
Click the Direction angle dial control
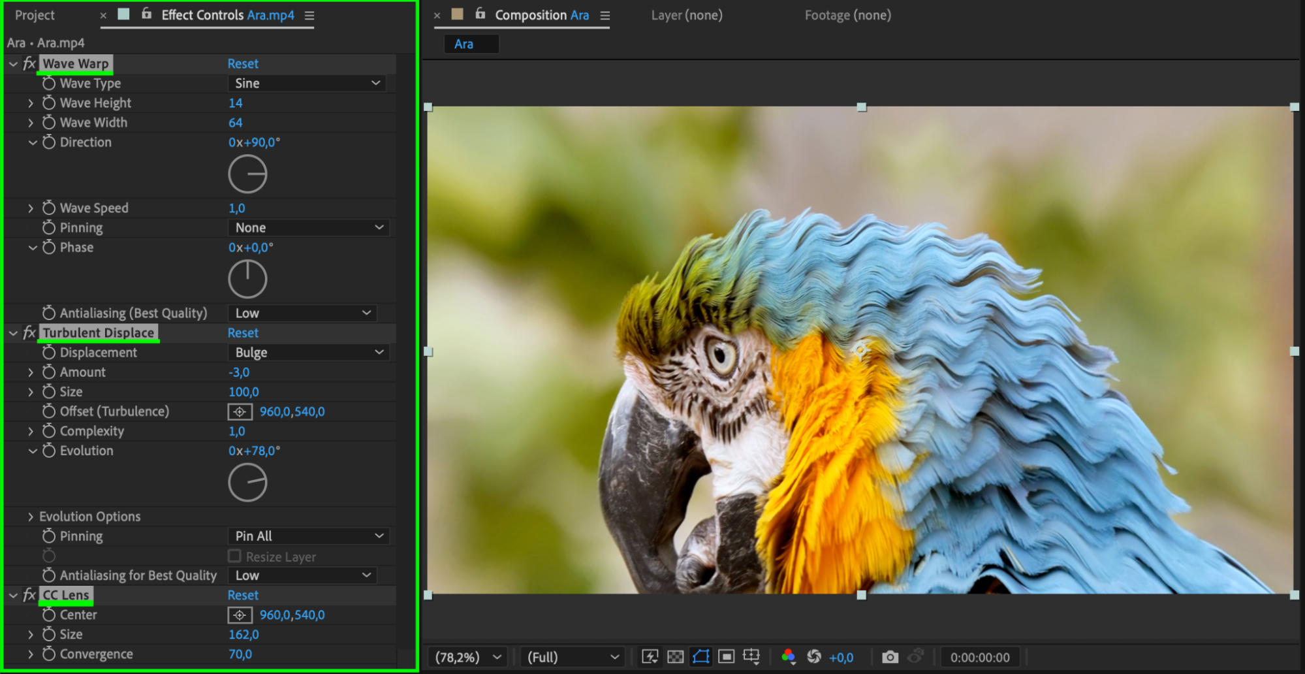pyautogui.click(x=247, y=174)
